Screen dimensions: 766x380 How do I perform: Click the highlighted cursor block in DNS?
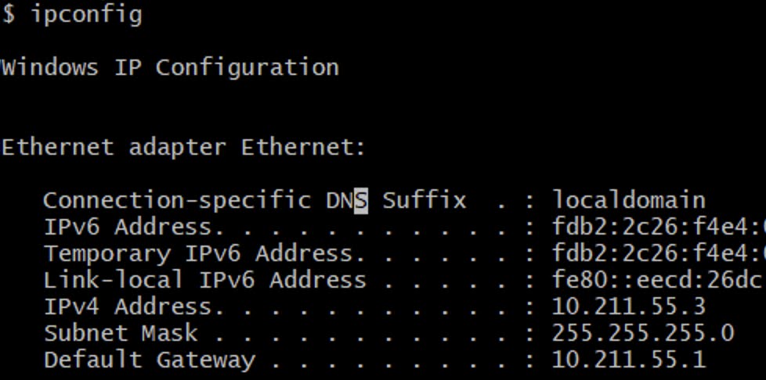(x=360, y=201)
